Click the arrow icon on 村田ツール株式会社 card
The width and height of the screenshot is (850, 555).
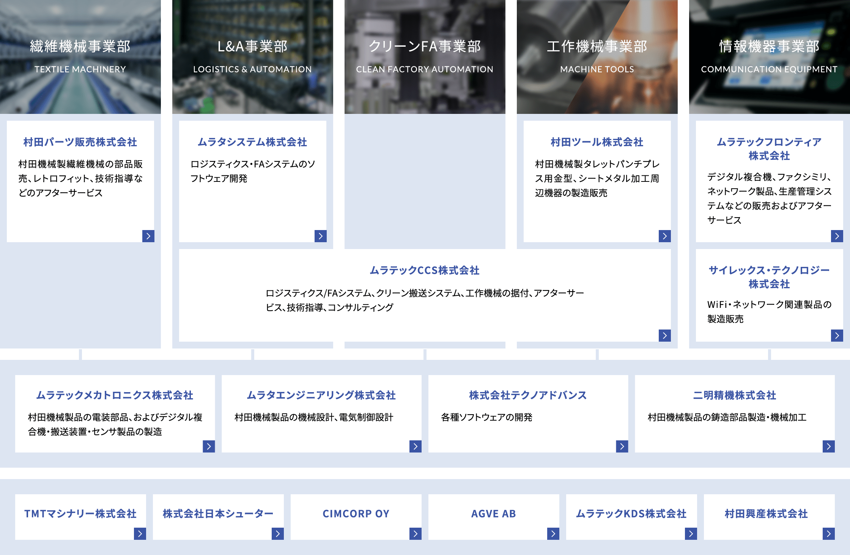665,236
